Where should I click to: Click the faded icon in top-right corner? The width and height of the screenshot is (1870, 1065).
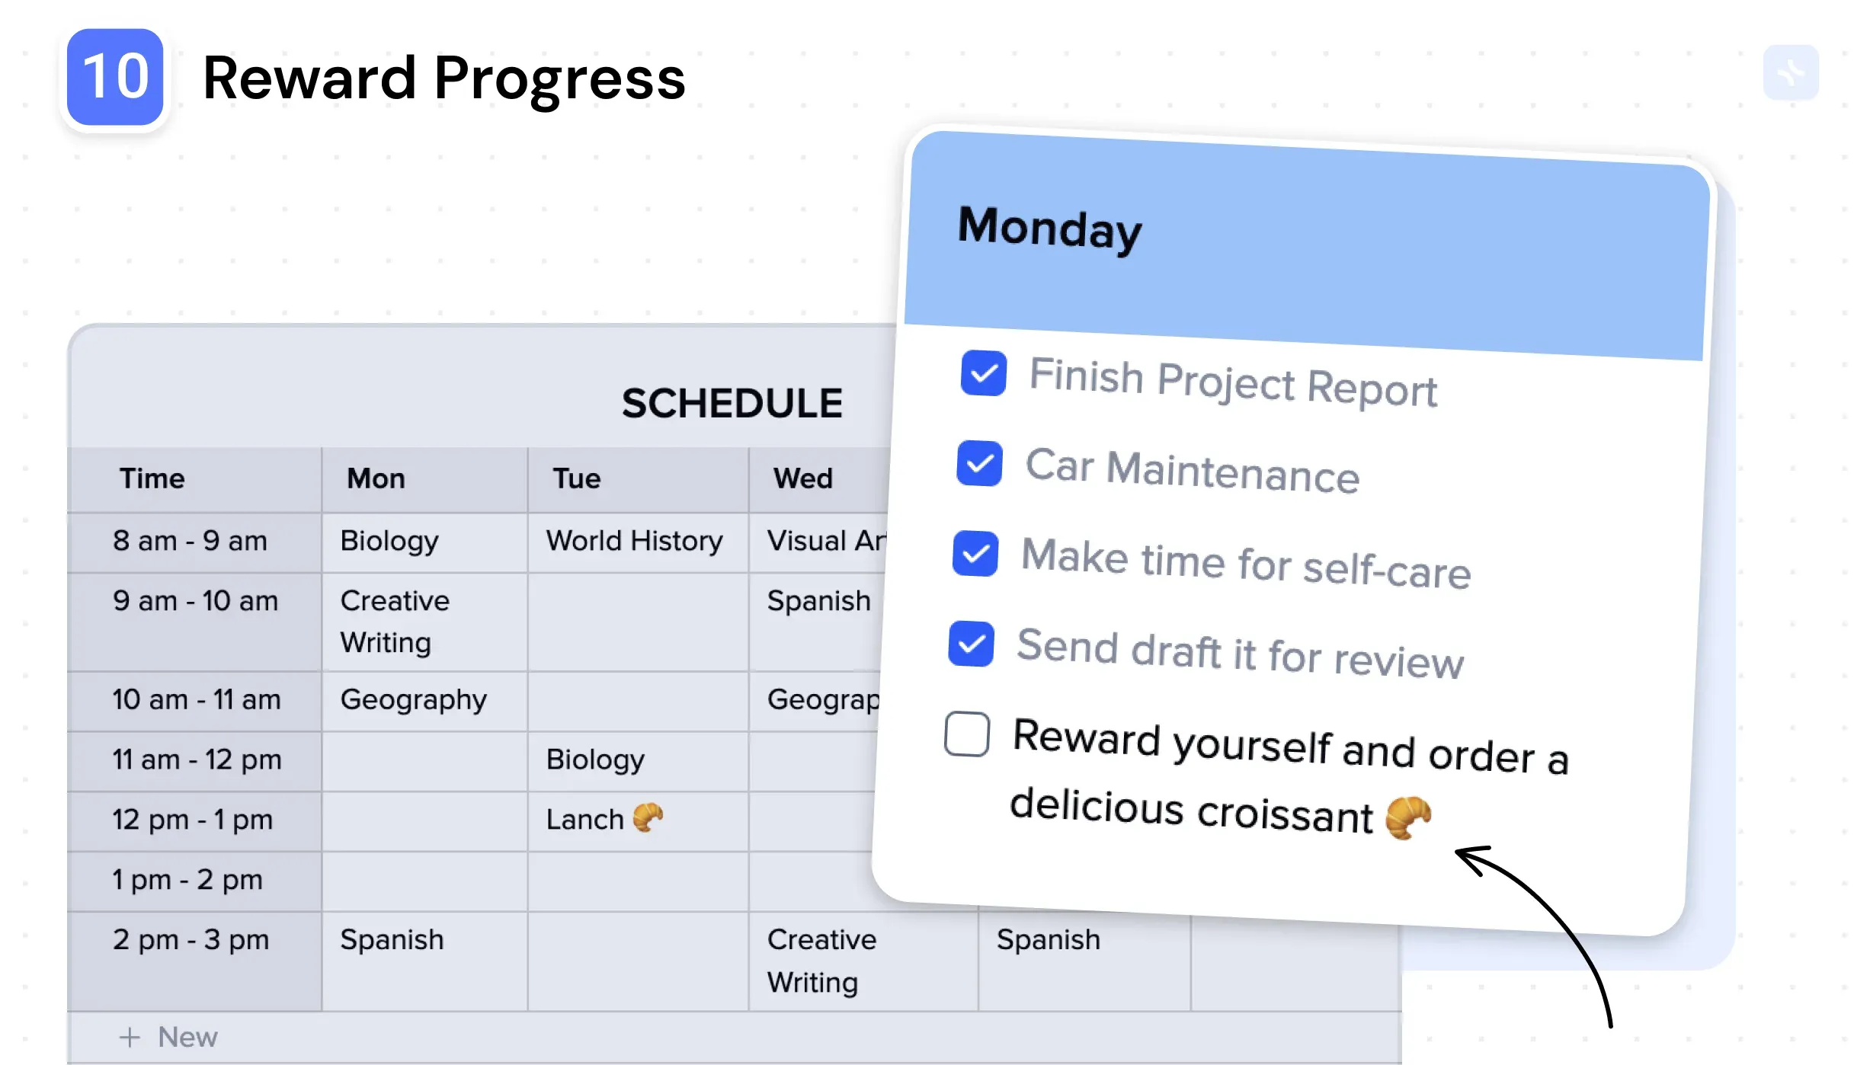tap(1791, 72)
